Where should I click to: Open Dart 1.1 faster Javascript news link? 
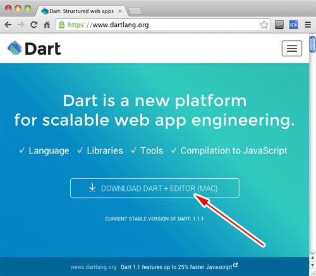click(x=176, y=267)
